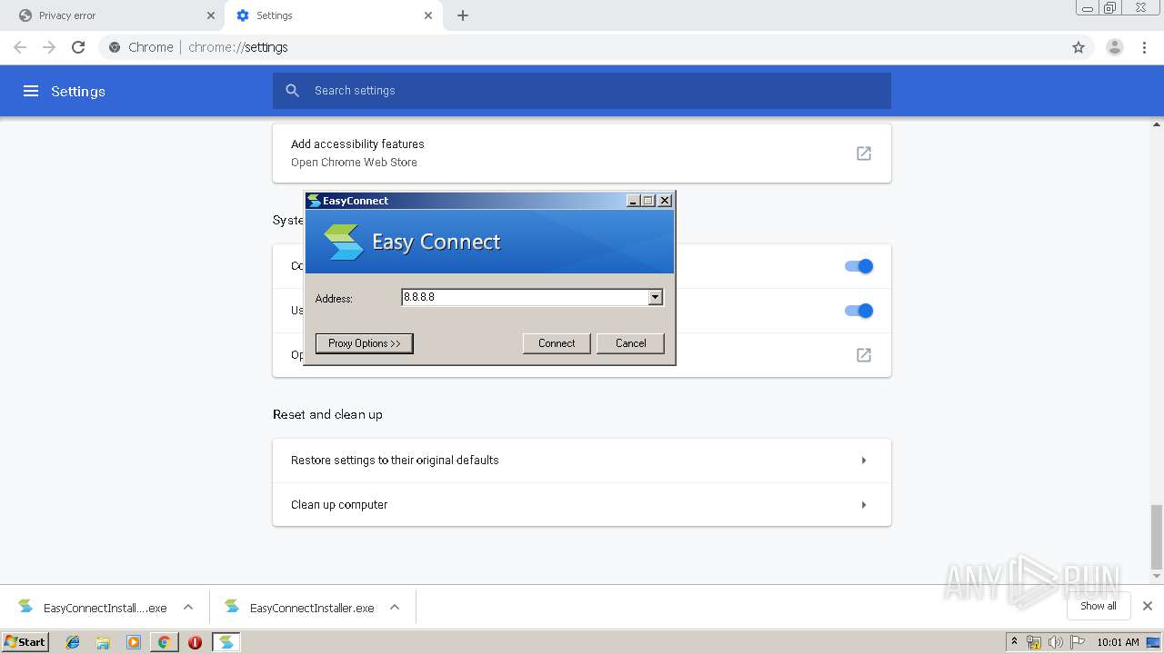Close the Settings tab

(x=429, y=15)
